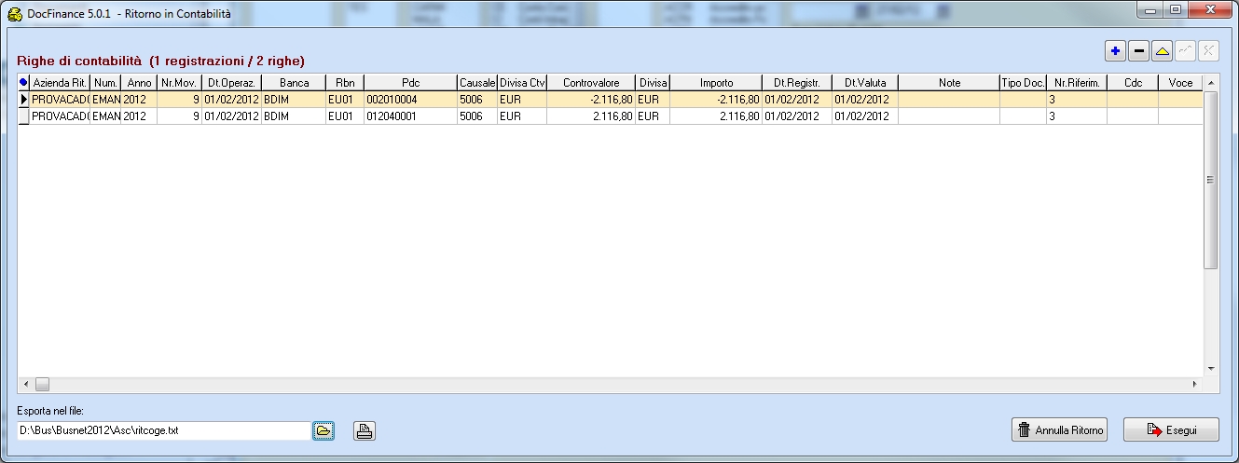
Task: Click the blue dot grid corner header
Action: 23,83
